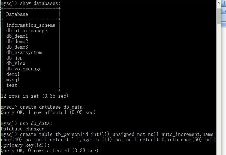Click the db_affairmanage database entry
Image resolution: width=226 pixels, height=155 pixels.
[x=27, y=31]
